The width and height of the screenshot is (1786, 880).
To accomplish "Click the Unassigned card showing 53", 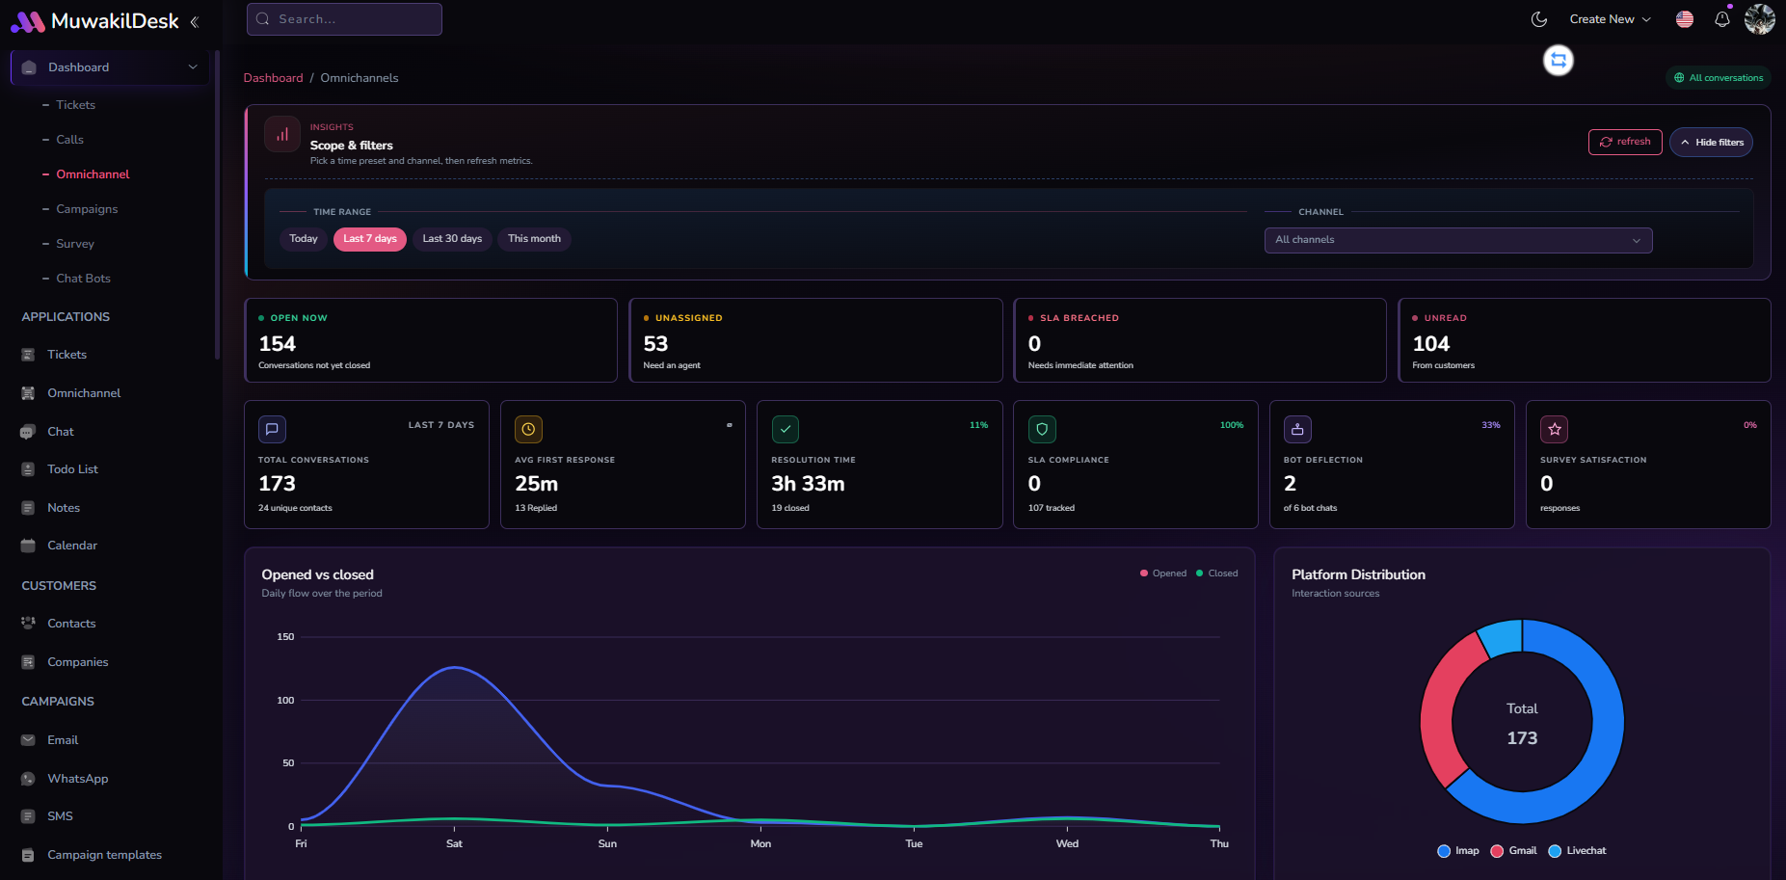I will click(x=815, y=340).
